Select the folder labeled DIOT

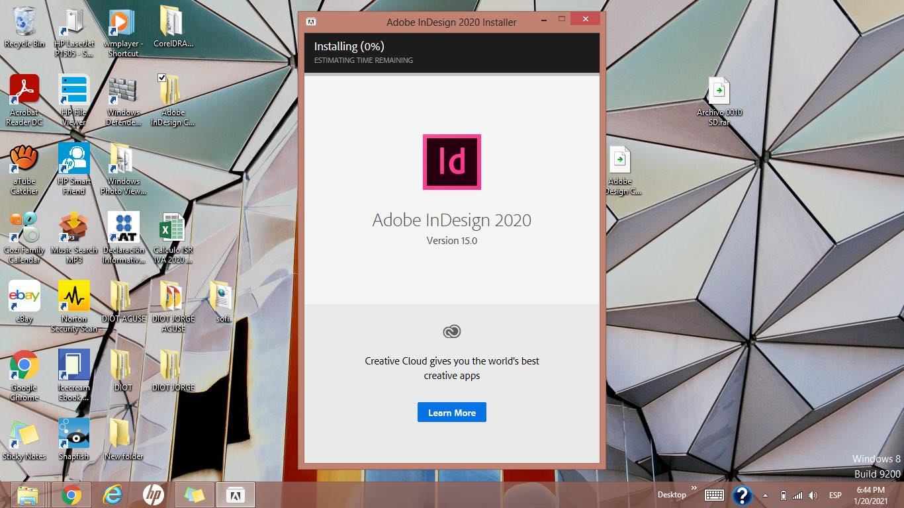(x=123, y=370)
